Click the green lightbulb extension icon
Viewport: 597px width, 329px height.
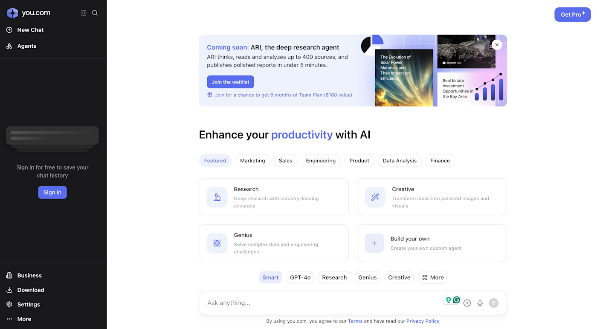pos(448,300)
